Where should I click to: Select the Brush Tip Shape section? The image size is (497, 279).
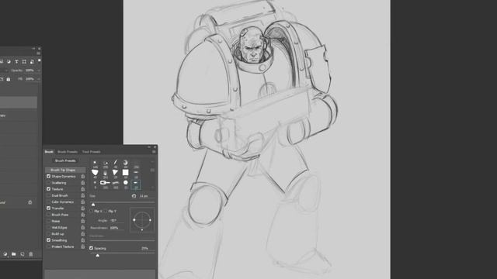coord(65,170)
